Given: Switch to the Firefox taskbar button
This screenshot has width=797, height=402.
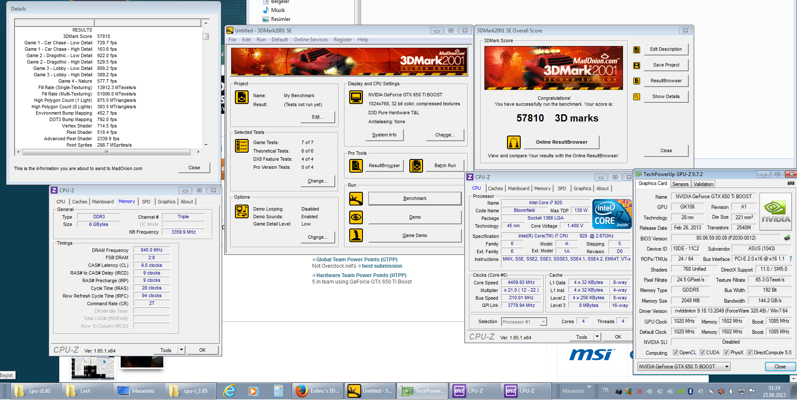Looking at the screenshot, I should [318, 391].
